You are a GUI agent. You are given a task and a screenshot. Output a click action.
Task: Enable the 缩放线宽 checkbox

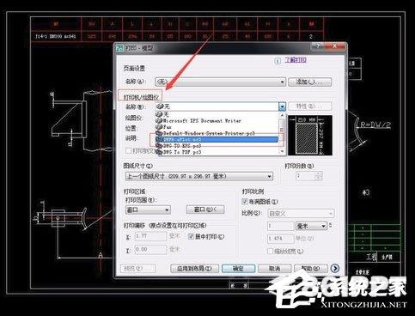(270, 251)
